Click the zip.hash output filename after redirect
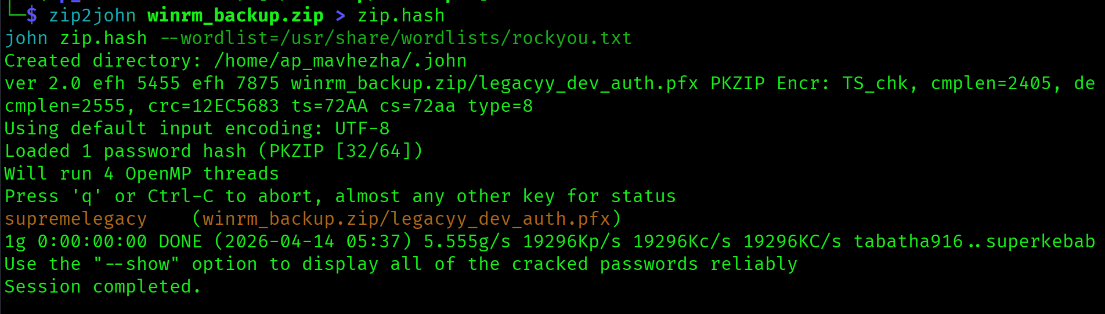This screenshot has width=1105, height=314. click(x=401, y=16)
